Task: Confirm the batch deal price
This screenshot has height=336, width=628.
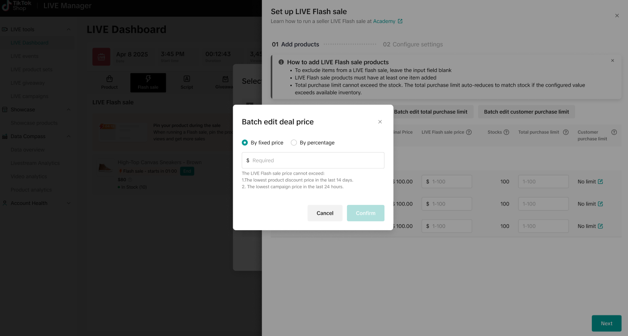Action: 365,213
